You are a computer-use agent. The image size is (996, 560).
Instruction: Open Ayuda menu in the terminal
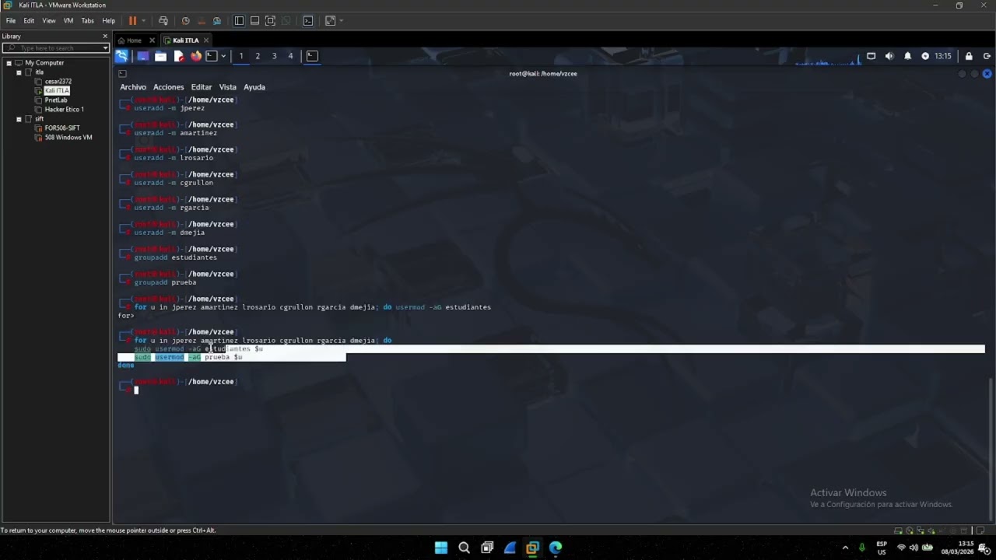click(x=254, y=87)
